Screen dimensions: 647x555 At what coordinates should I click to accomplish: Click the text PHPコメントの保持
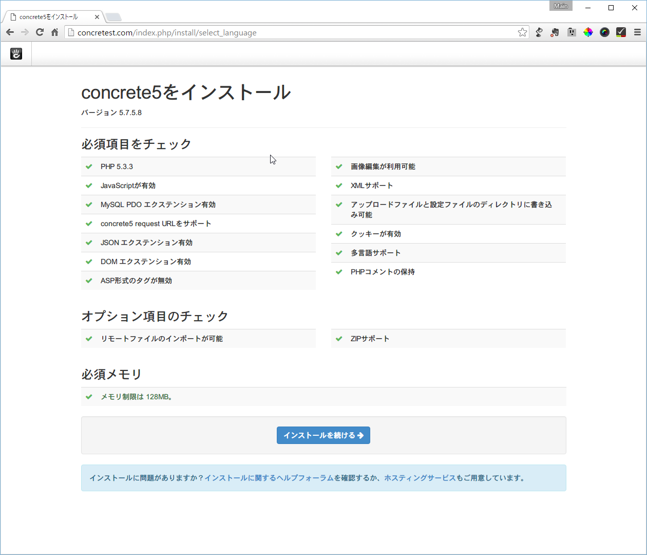click(383, 272)
